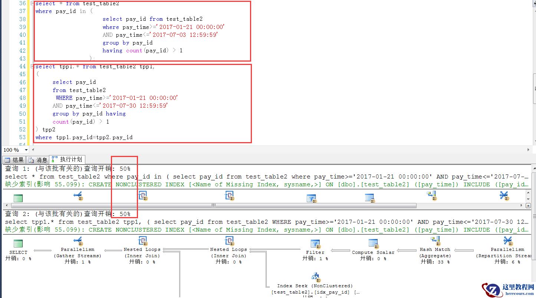
Task: Select the SELECT result icon in query 1 plan
Action: (x=18, y=198)
